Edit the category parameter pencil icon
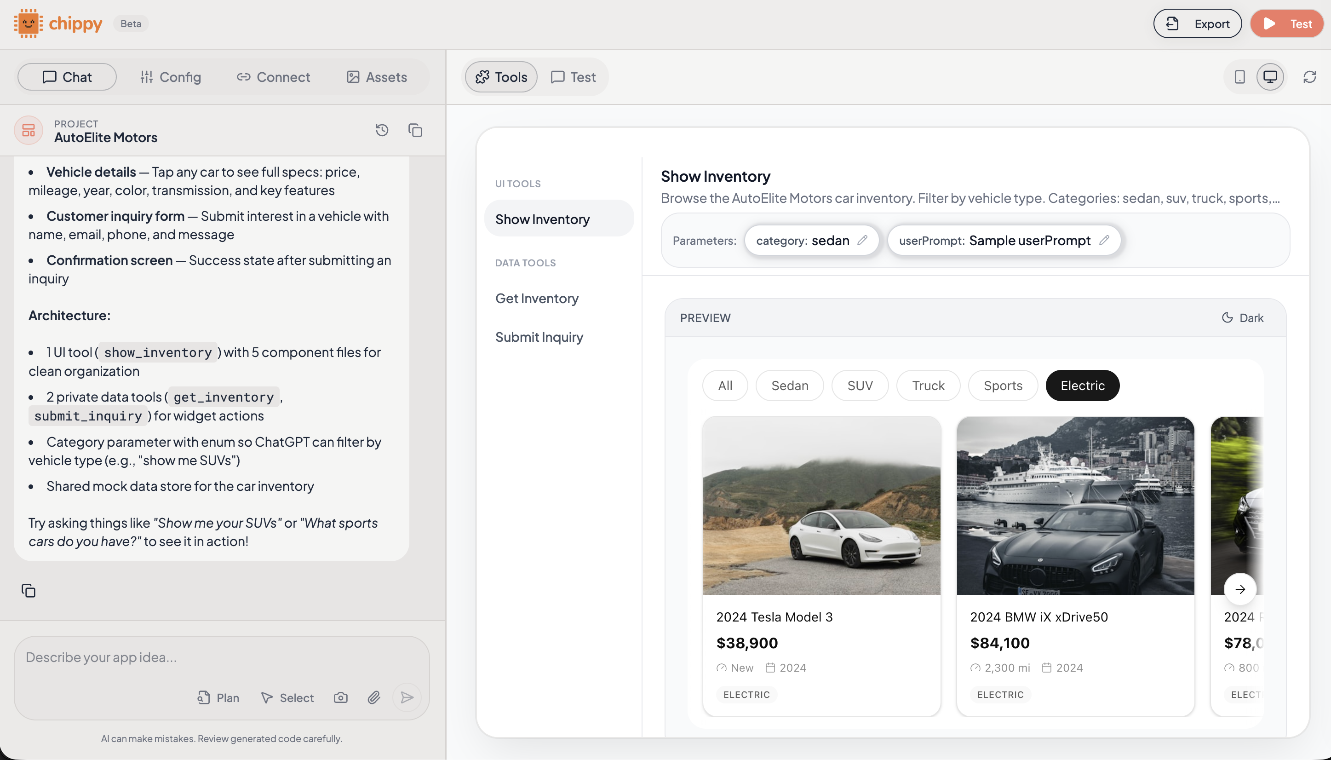The height and width of the screenshot is (760, 1331). pos(862,240)
